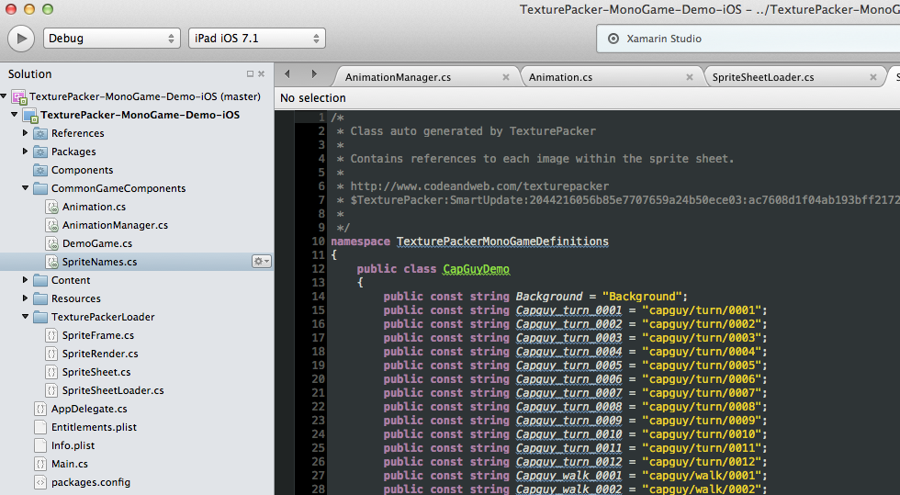Expand the References folder
Screen dimensions: 900x495
pos(26,133)
